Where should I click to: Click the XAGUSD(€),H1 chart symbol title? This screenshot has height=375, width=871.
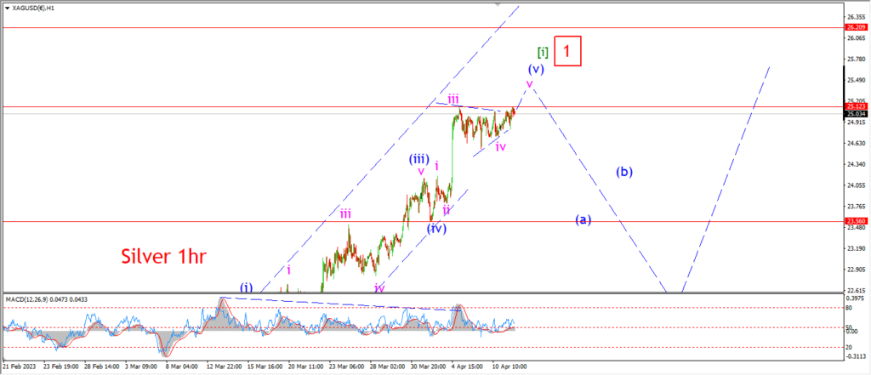click(34, 9)
